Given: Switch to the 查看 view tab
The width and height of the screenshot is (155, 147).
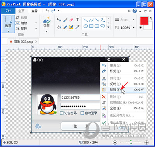Looking at the screenshot, I should [x=34, y=11].
